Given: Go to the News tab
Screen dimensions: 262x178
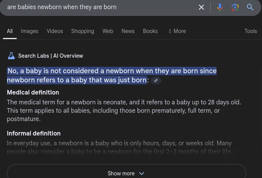Looking at the screenshot, I should coord(128,31).
